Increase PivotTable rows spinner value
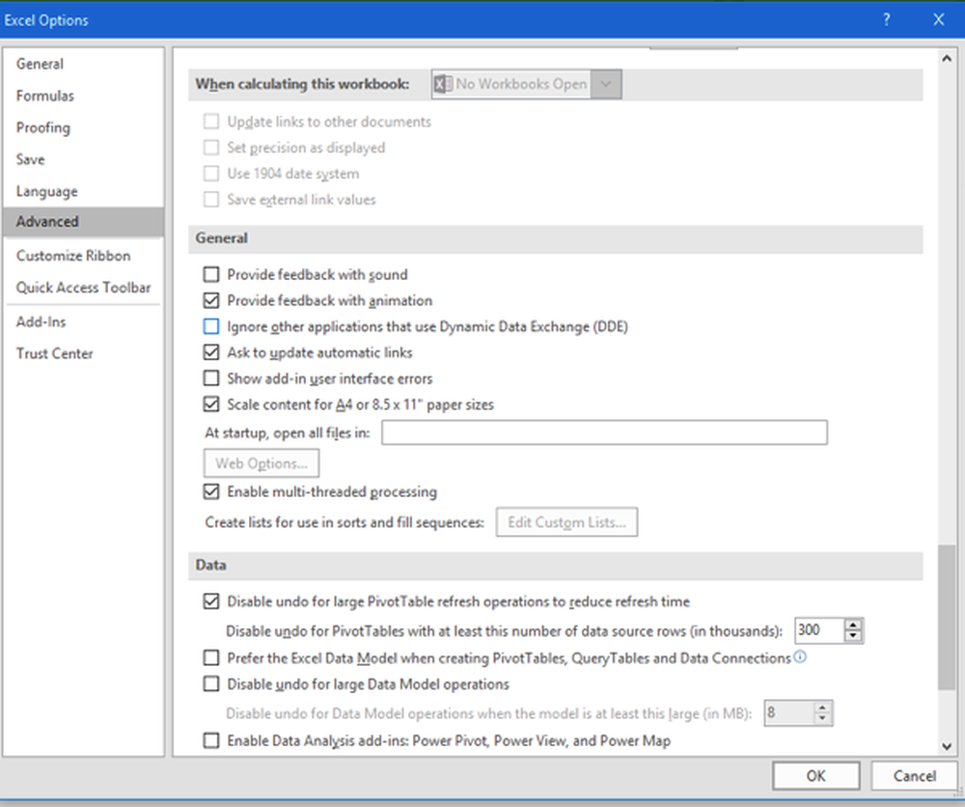Screen dimensions: 965x807 click(852, 625)
